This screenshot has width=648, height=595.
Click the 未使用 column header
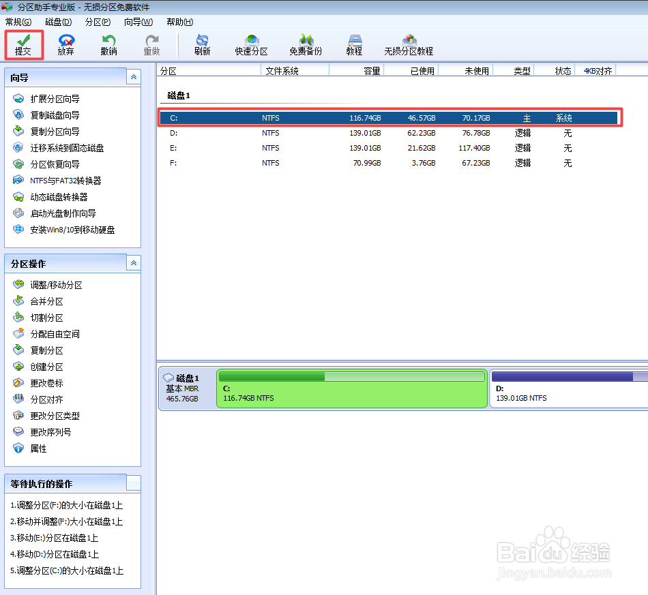pos(466,71)
